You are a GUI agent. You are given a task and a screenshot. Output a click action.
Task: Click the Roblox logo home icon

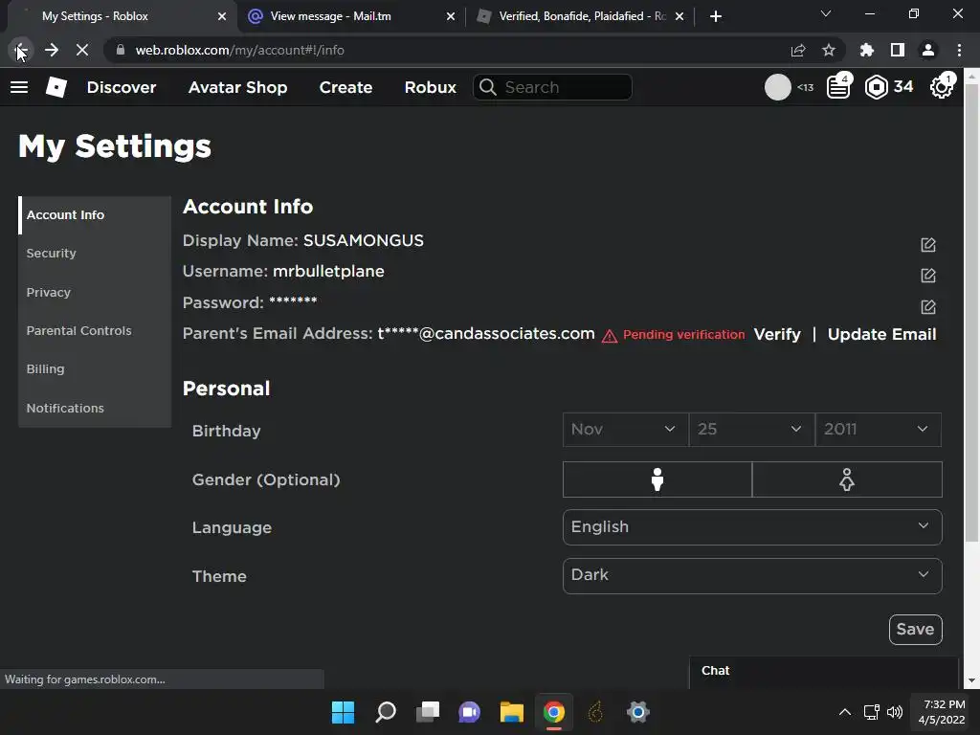click(x=56, y=87)
